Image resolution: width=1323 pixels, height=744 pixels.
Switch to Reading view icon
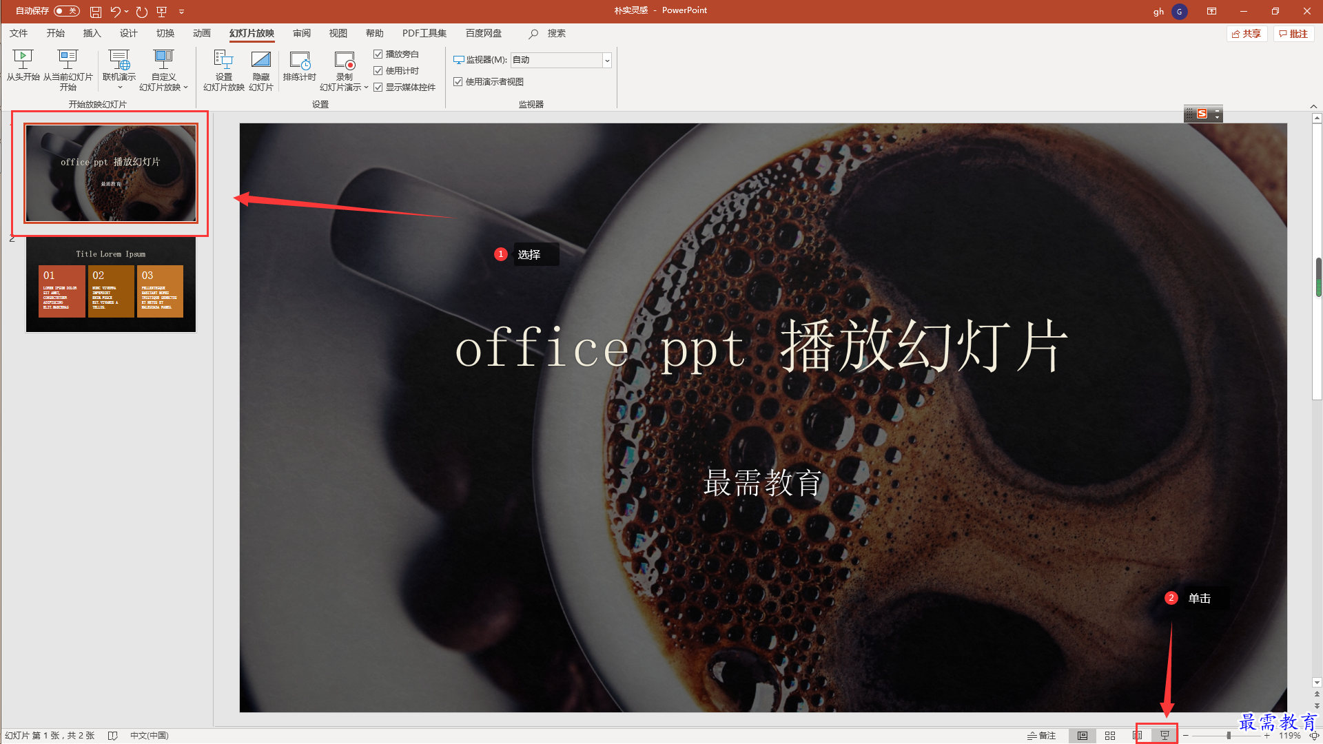(1138, 736)
